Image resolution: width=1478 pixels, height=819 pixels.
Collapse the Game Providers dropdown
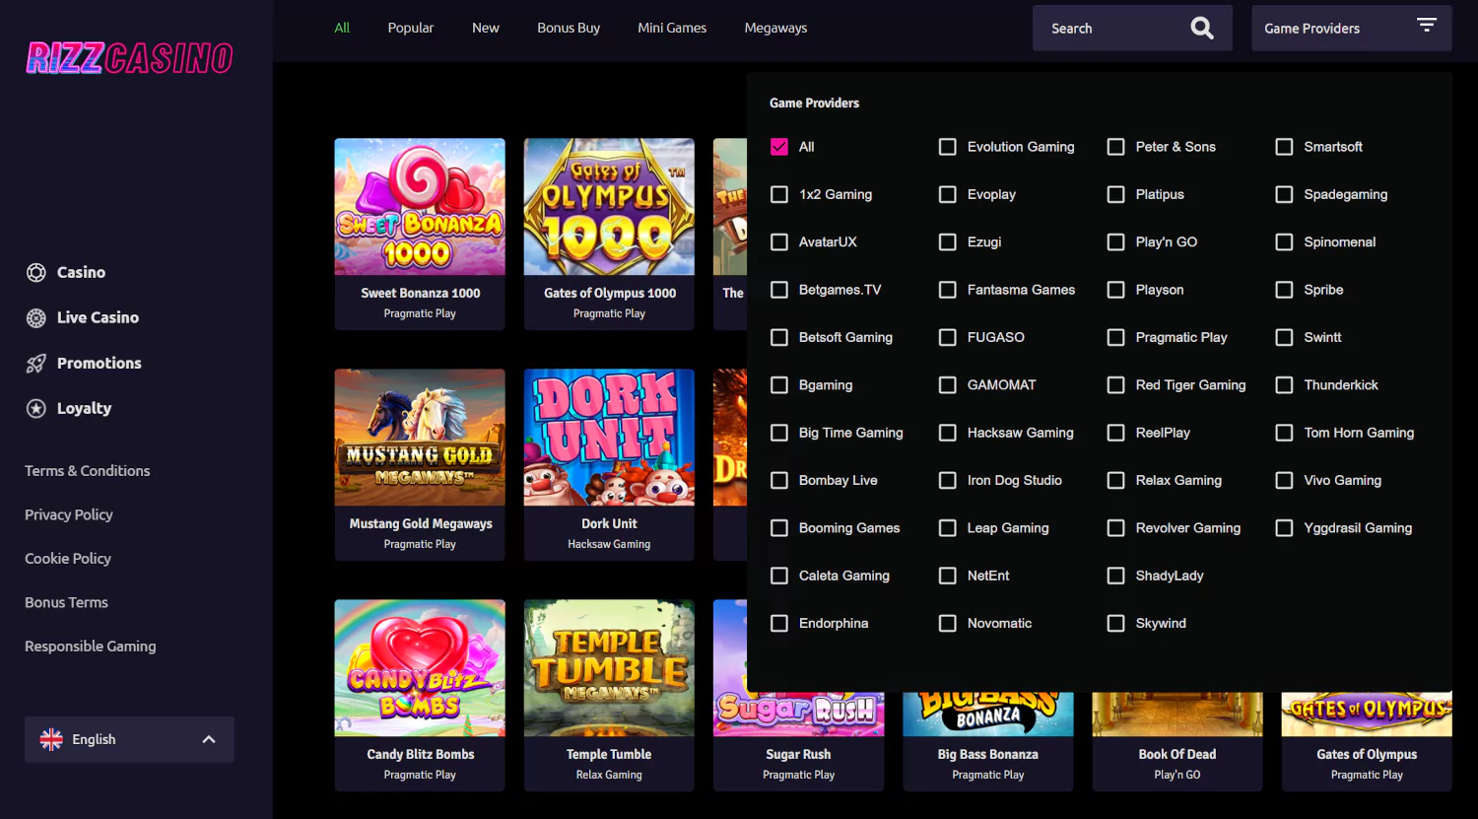coord(1351,29)
